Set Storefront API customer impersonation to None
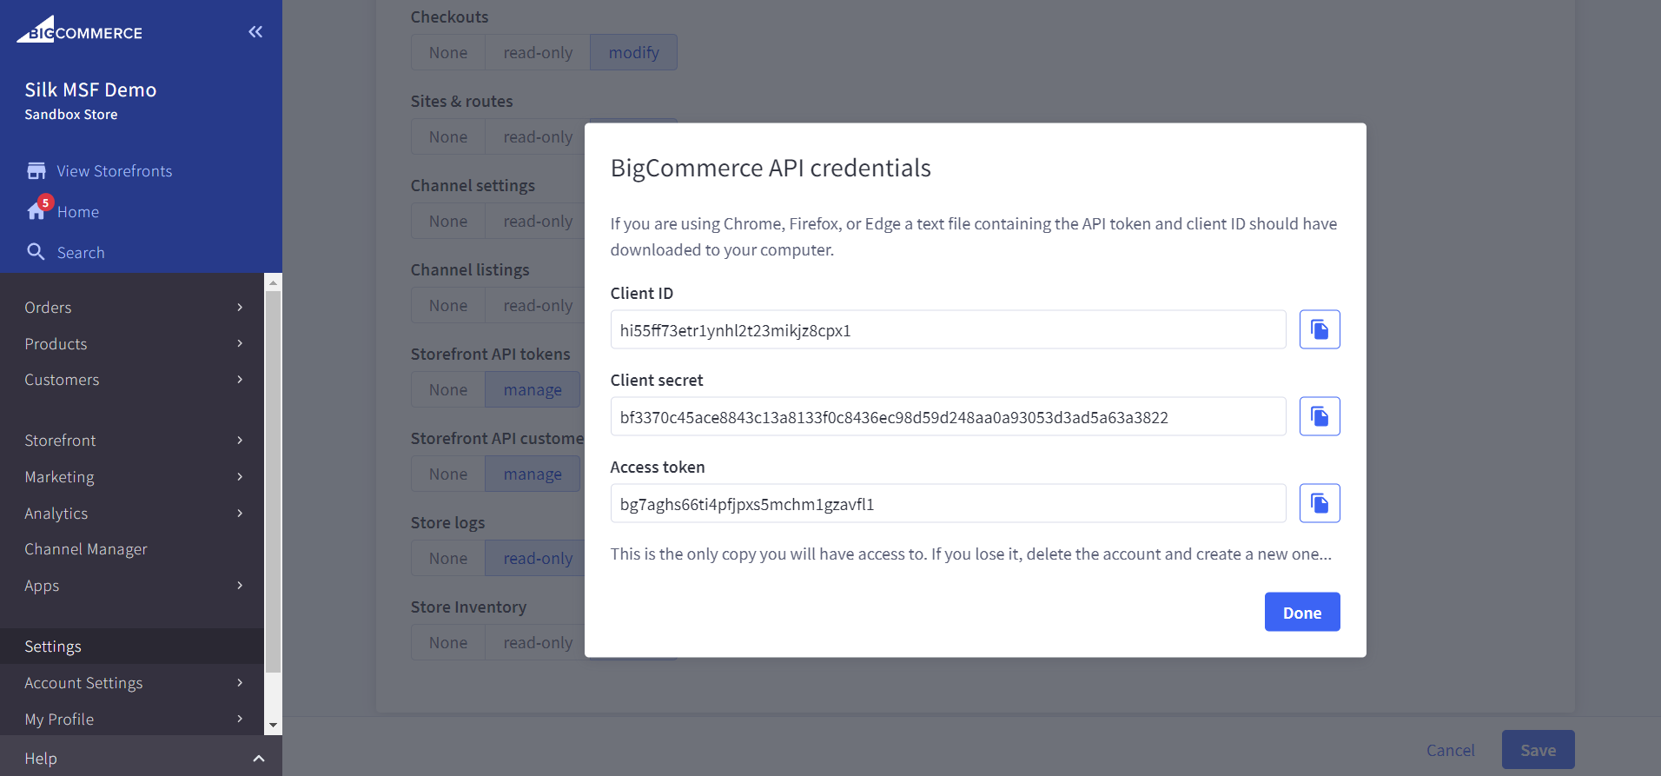 click(448, 474)
